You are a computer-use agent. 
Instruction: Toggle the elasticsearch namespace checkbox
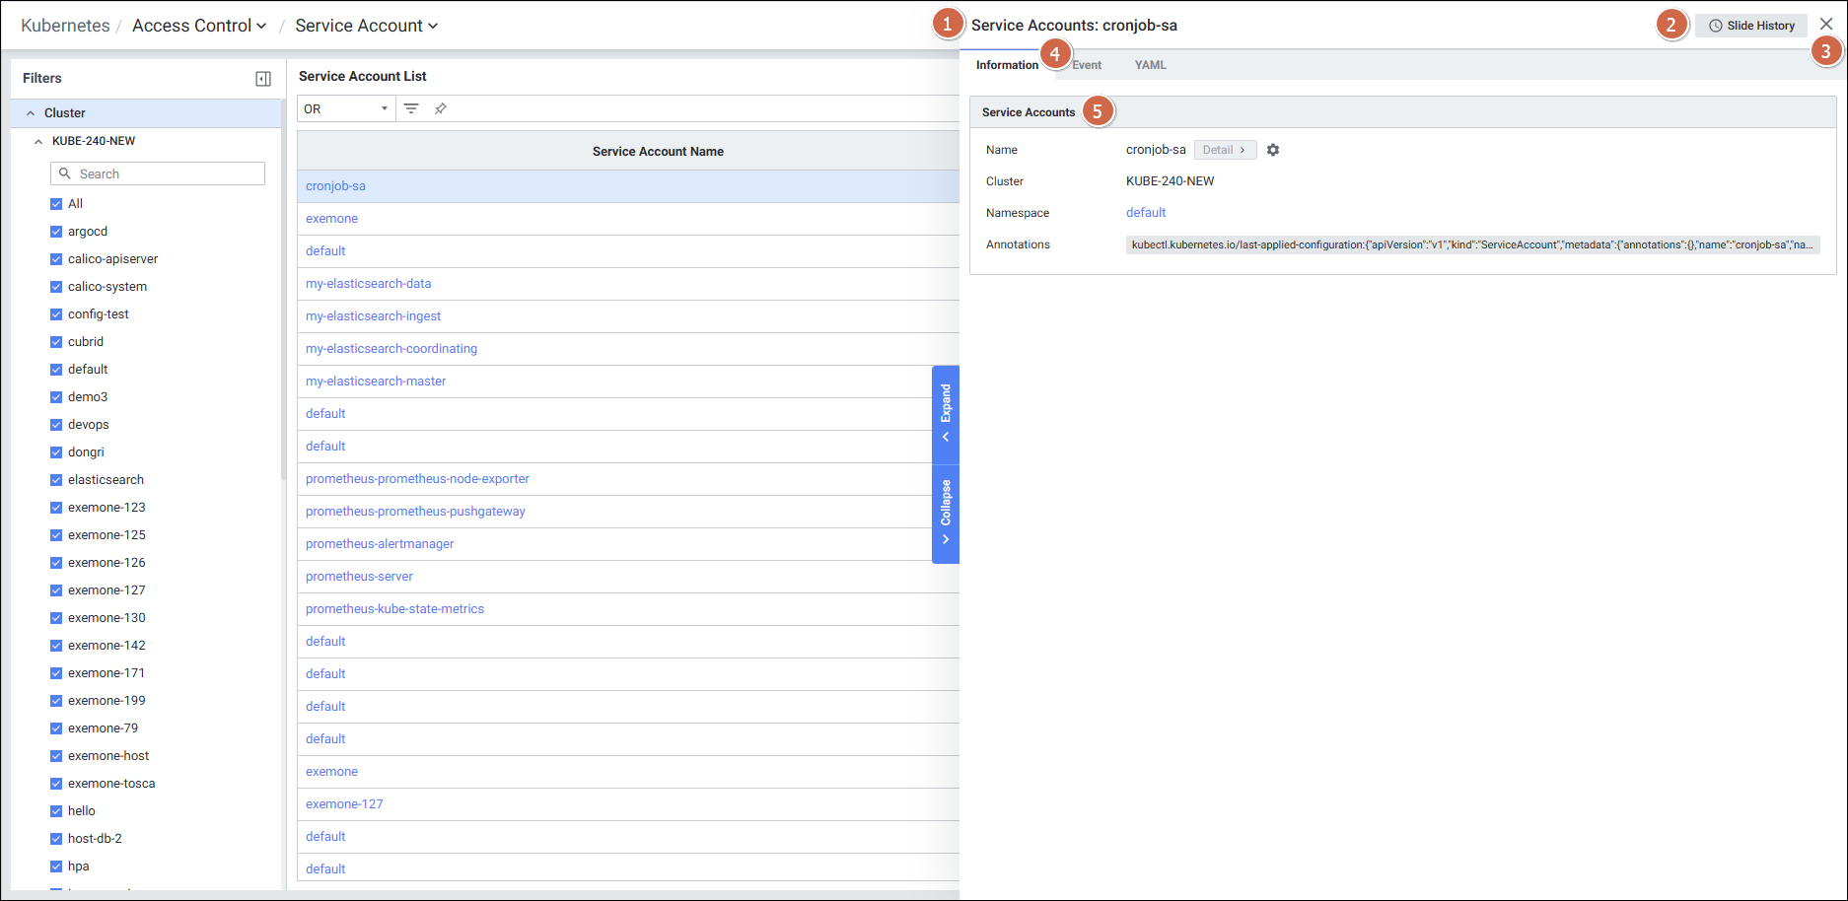56,480
